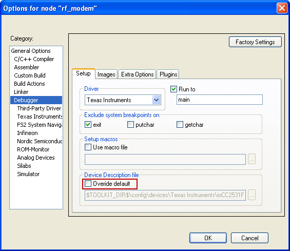Open Third-Party Driver category

click(39, 108)
